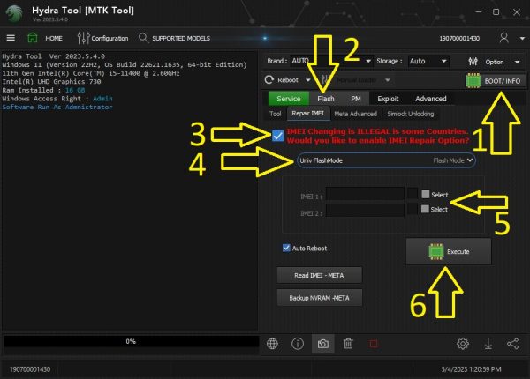Image resolution: width=530 pixels, height=379 pixels.
Task: Click the red stop square icon
Action: [374, 344]
